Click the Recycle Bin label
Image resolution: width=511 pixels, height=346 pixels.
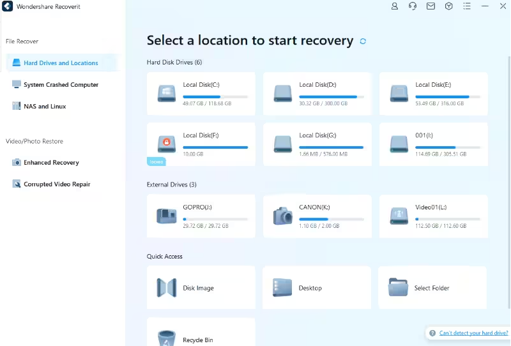coord(198,340)
